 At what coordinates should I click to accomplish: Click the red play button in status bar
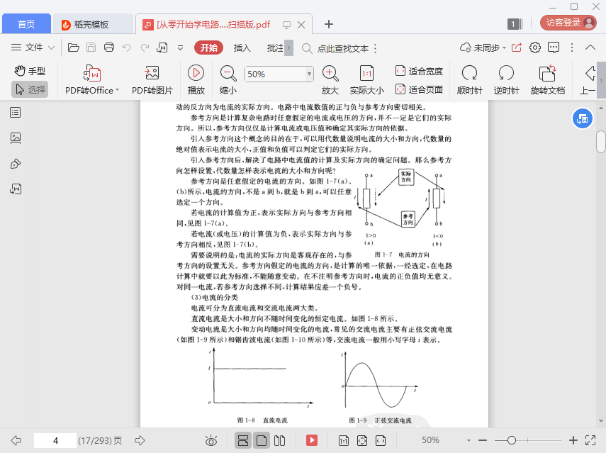coord(311,440)
